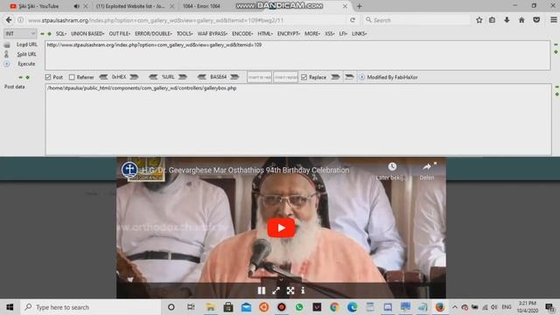Open Google Chrome from the taskbar
560x315 pixels.
pos(334,307)
